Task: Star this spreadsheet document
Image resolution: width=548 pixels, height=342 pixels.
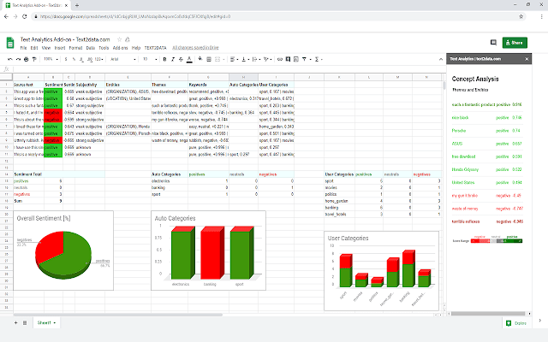Action: click(x=118, y=38)
